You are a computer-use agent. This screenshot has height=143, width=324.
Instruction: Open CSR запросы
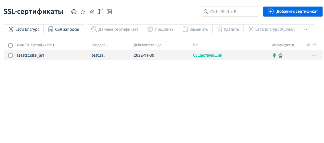[x=64, y=29]
